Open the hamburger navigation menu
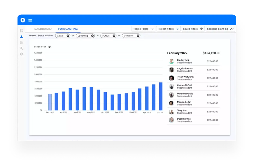The height and width of the screenshot is (168, 257). pyautogui.click(x=30, y=20)
